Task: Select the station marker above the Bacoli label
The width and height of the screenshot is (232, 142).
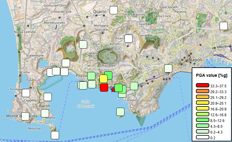Action: click(48, 97)
